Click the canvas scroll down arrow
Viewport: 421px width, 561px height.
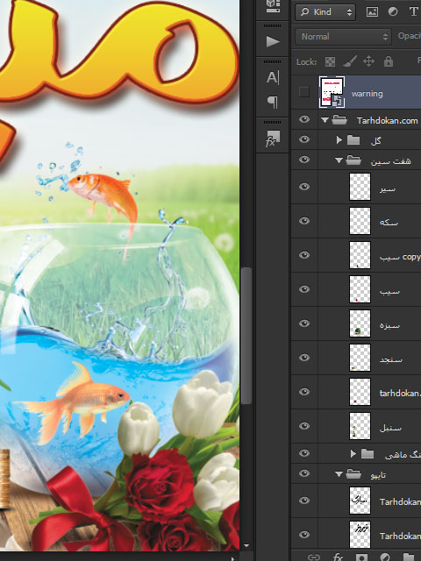(246, 546)
